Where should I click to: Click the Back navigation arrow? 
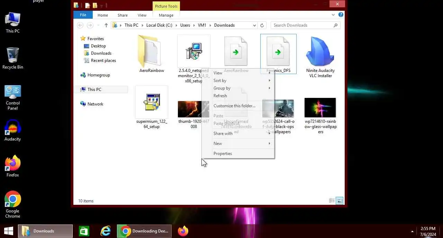point(80,25)
